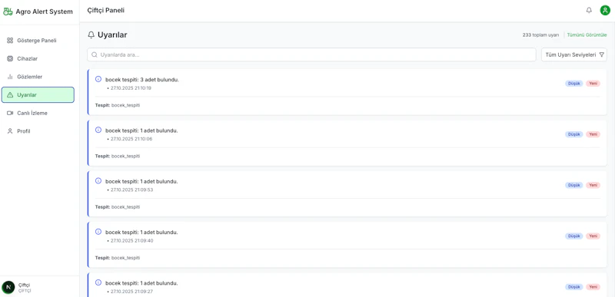This screenshot has width=615, height=297.
Task: Click the Düşük badge on the 21:09:53 alert
Action: (573, 185)
